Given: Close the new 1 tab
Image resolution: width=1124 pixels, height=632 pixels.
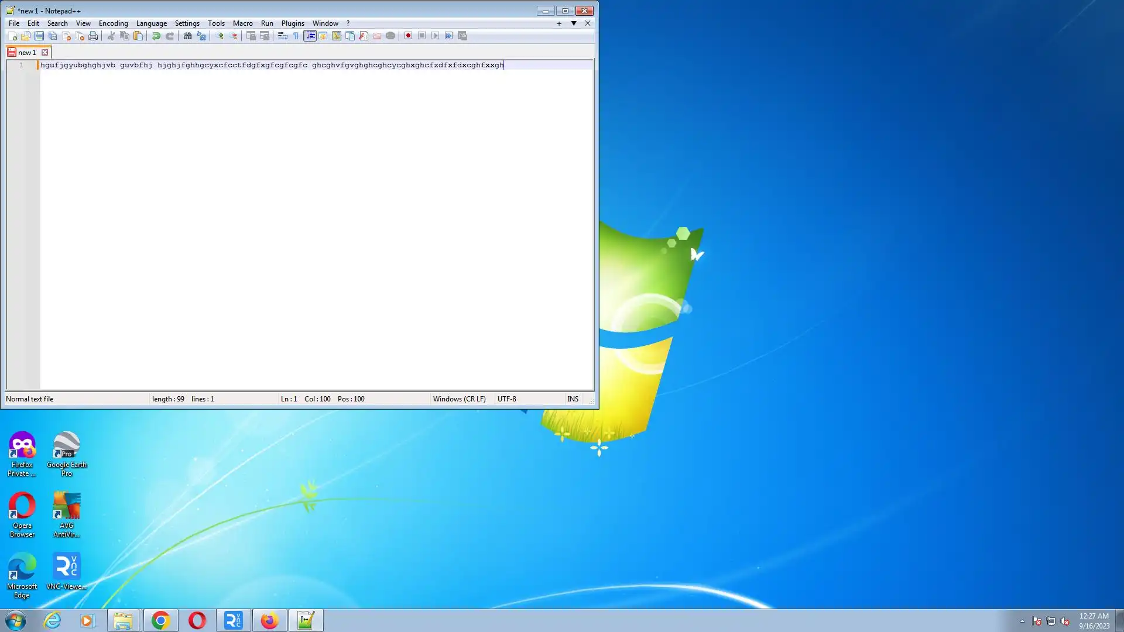Looking at the screenshot, I should click(45, 52).
